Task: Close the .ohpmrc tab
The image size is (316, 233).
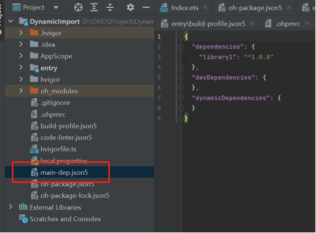Action: 307,23
